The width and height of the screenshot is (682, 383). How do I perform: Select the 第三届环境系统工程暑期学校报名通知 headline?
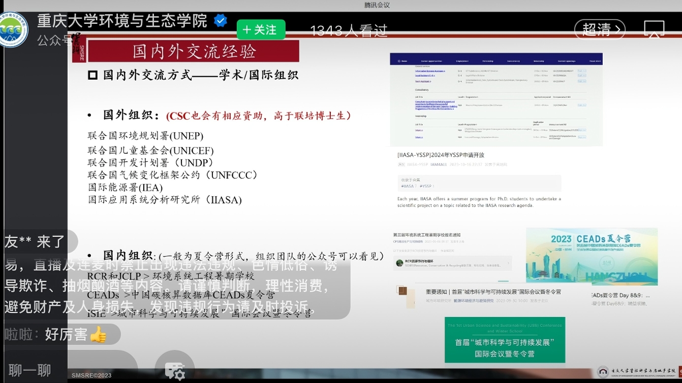click(x=427, y=235)
